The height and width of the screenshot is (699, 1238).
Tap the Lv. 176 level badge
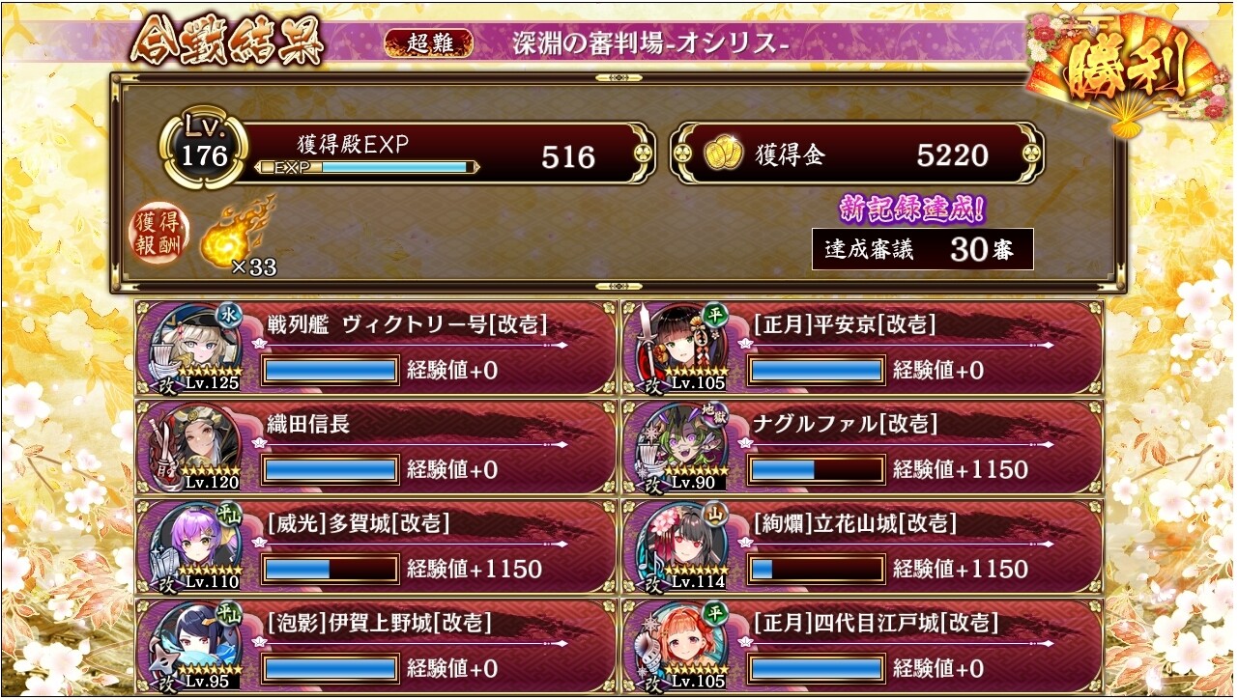pyautogui.click(x=204, y=151)
